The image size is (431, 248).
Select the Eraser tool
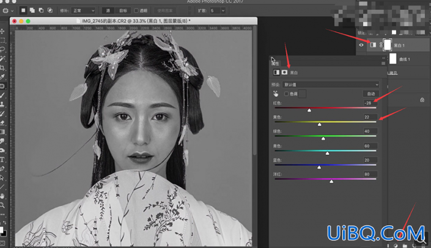2,122
